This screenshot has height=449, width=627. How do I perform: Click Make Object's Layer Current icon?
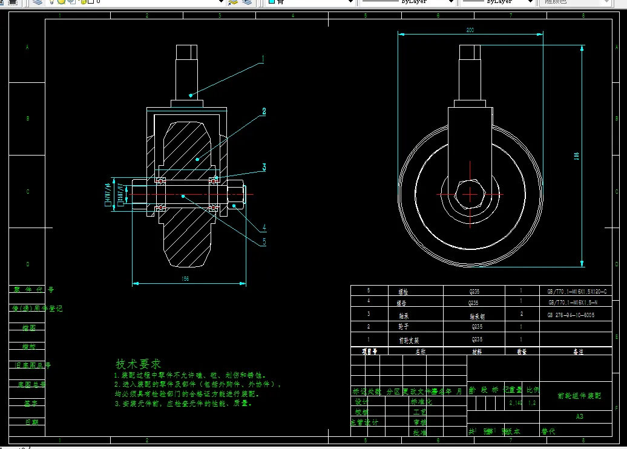[233, 2]
